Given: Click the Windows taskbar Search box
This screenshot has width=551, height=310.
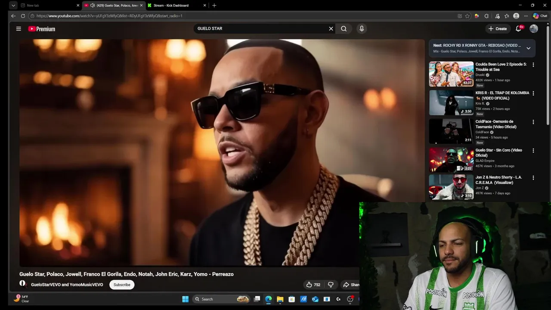Looking at the screenshot, I should [221, 299].
